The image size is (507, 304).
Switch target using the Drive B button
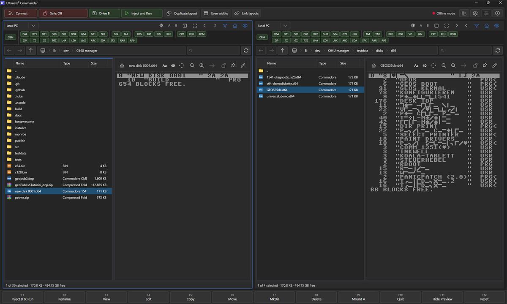tap(104, 14)
